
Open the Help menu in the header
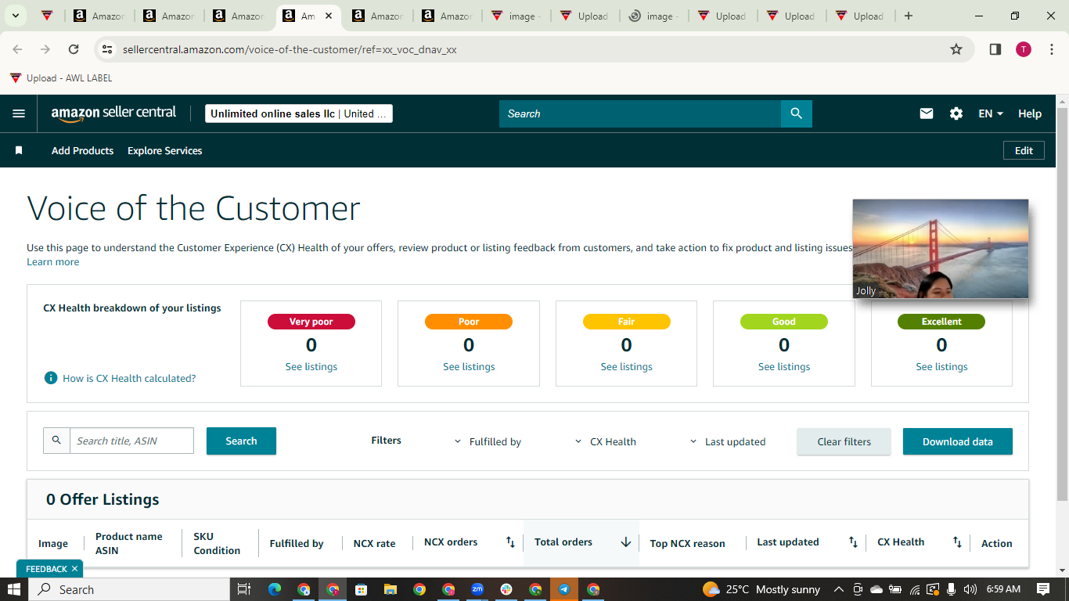[x=1030, y=113]
